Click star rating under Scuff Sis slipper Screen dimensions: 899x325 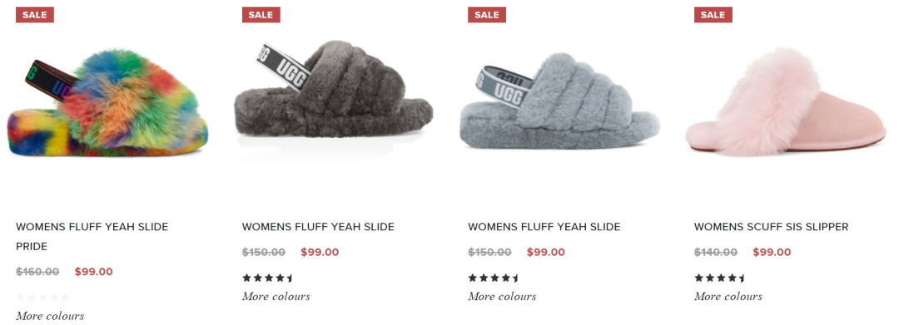point(720,278)
